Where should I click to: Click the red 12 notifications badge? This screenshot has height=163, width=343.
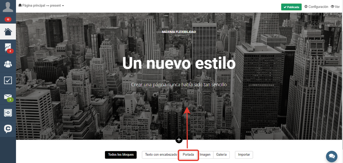click(x=8, y=19)
